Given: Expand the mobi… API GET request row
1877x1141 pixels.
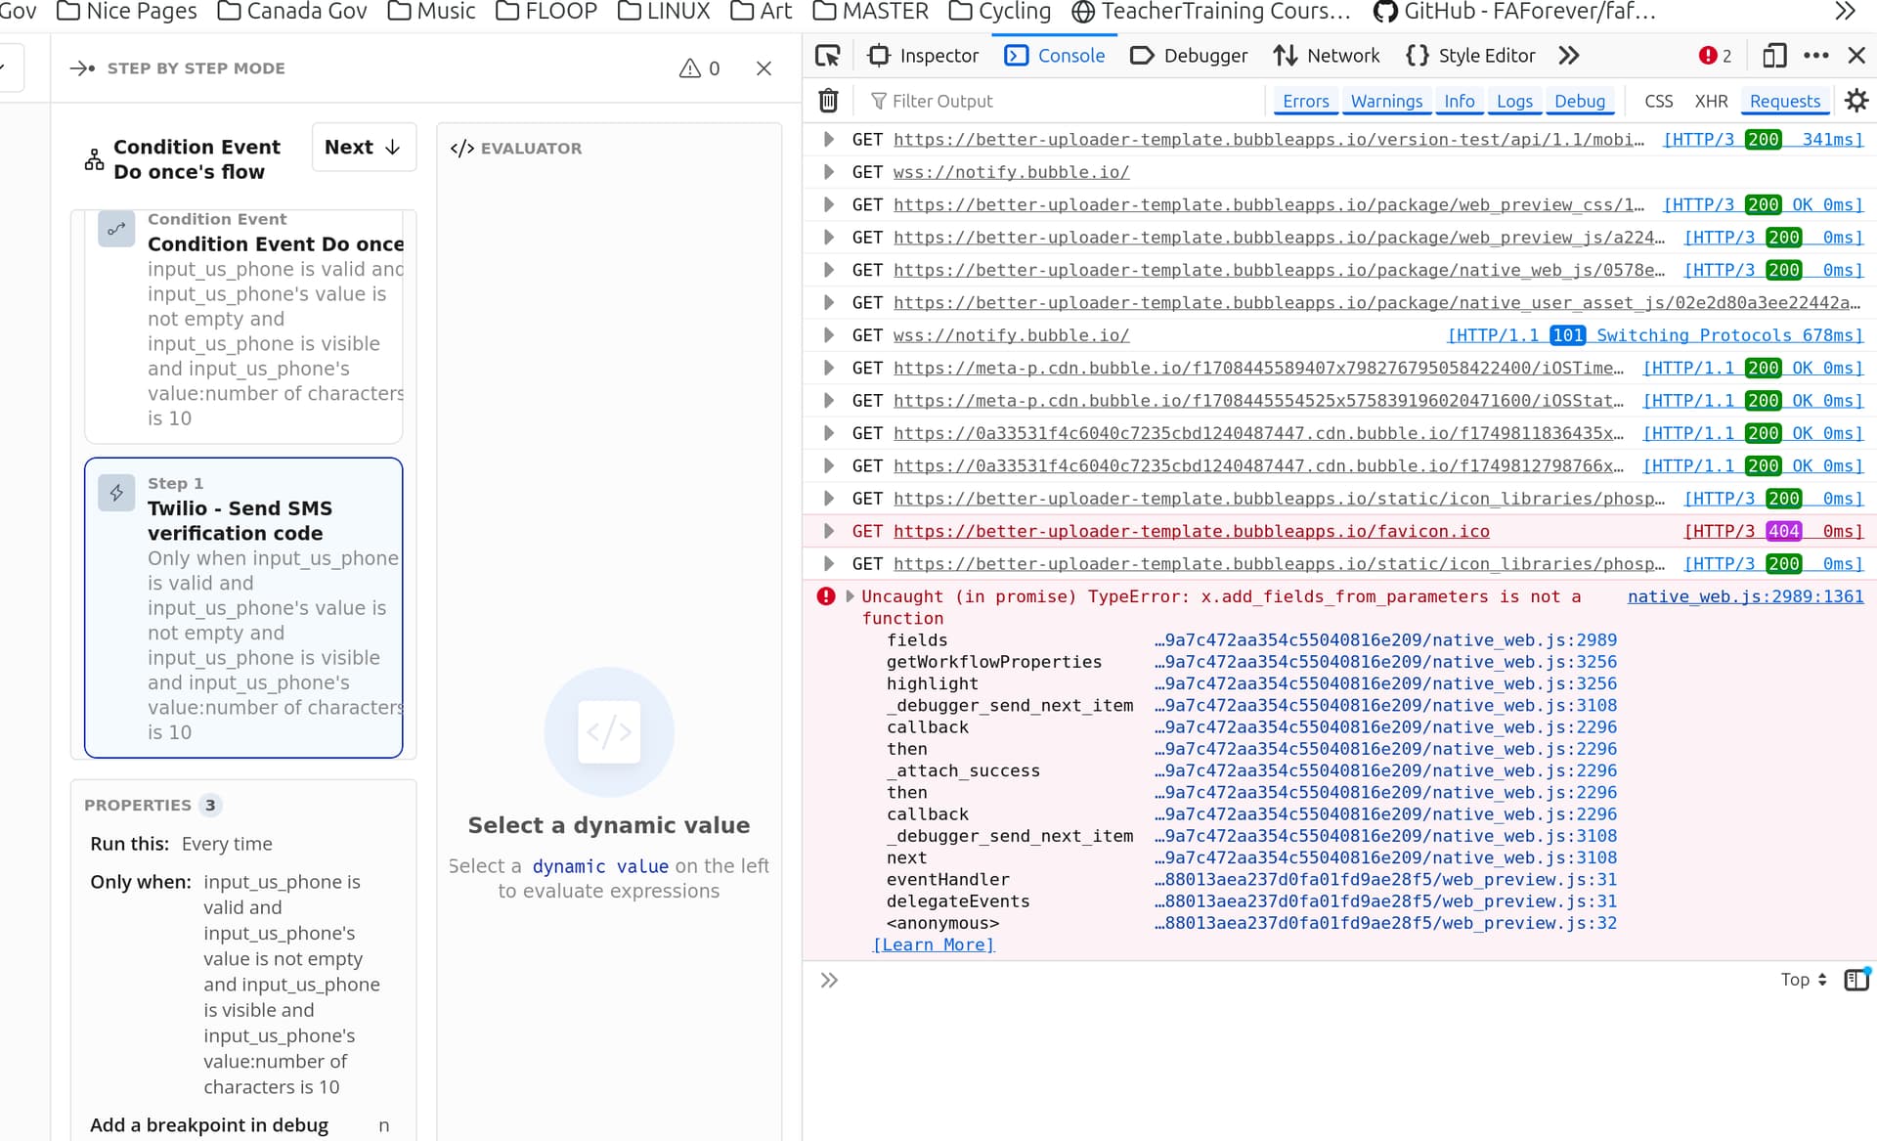Looking at the screenshot, I should tap(828, 140).
